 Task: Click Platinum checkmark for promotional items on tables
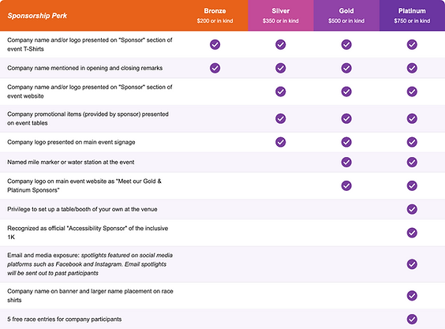coord(412,118)
